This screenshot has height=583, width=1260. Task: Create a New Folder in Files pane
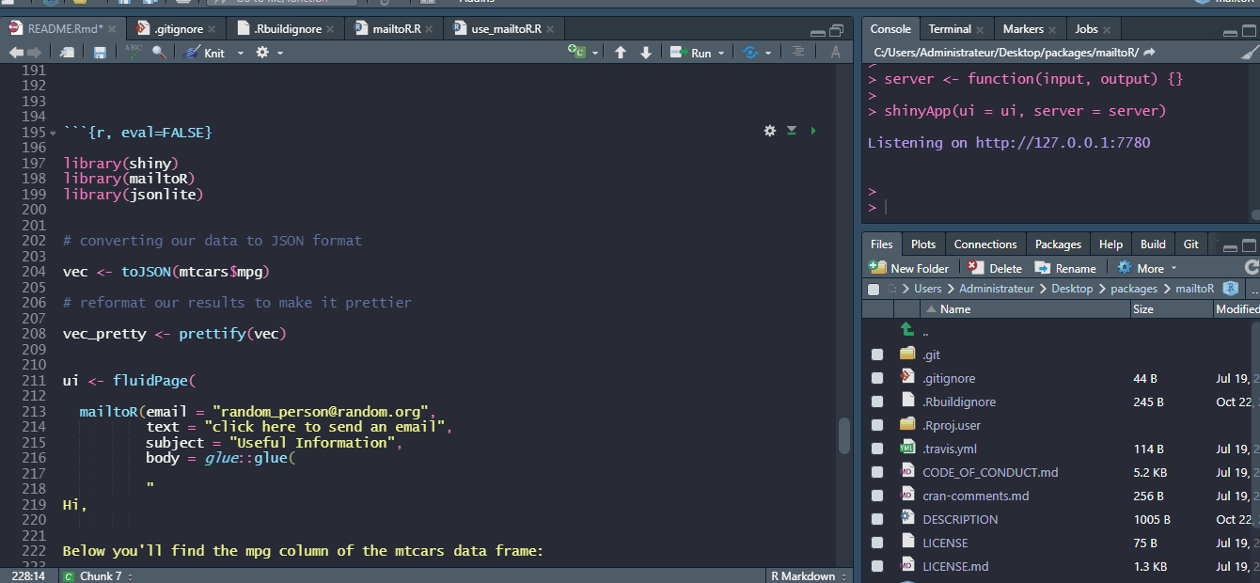(x=909, y=268)
